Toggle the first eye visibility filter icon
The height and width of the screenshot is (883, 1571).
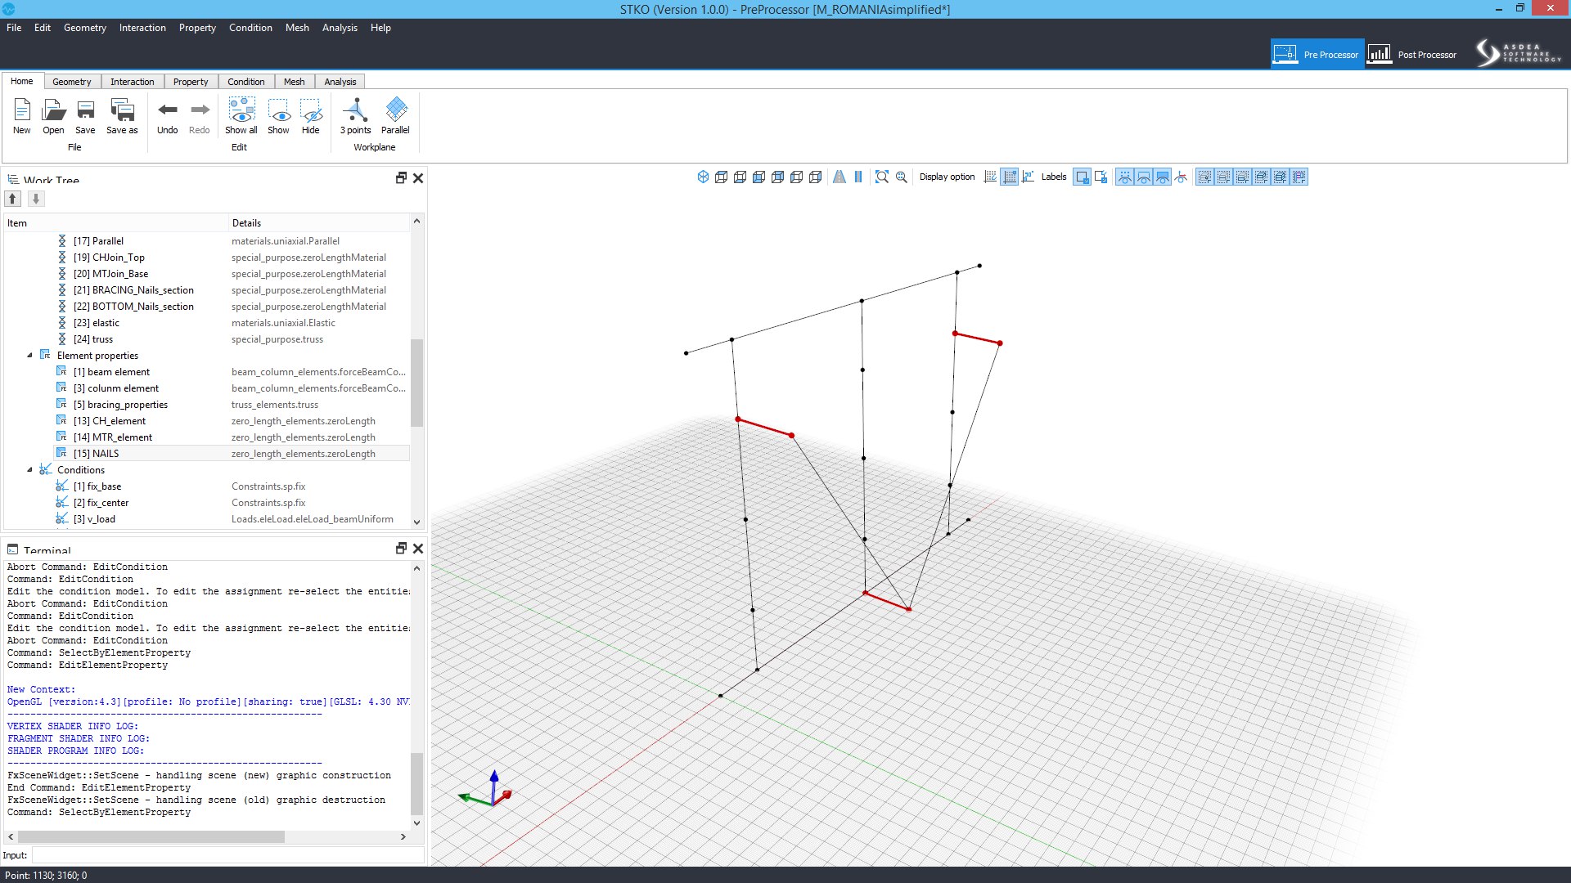click(x=1125, y=177)
